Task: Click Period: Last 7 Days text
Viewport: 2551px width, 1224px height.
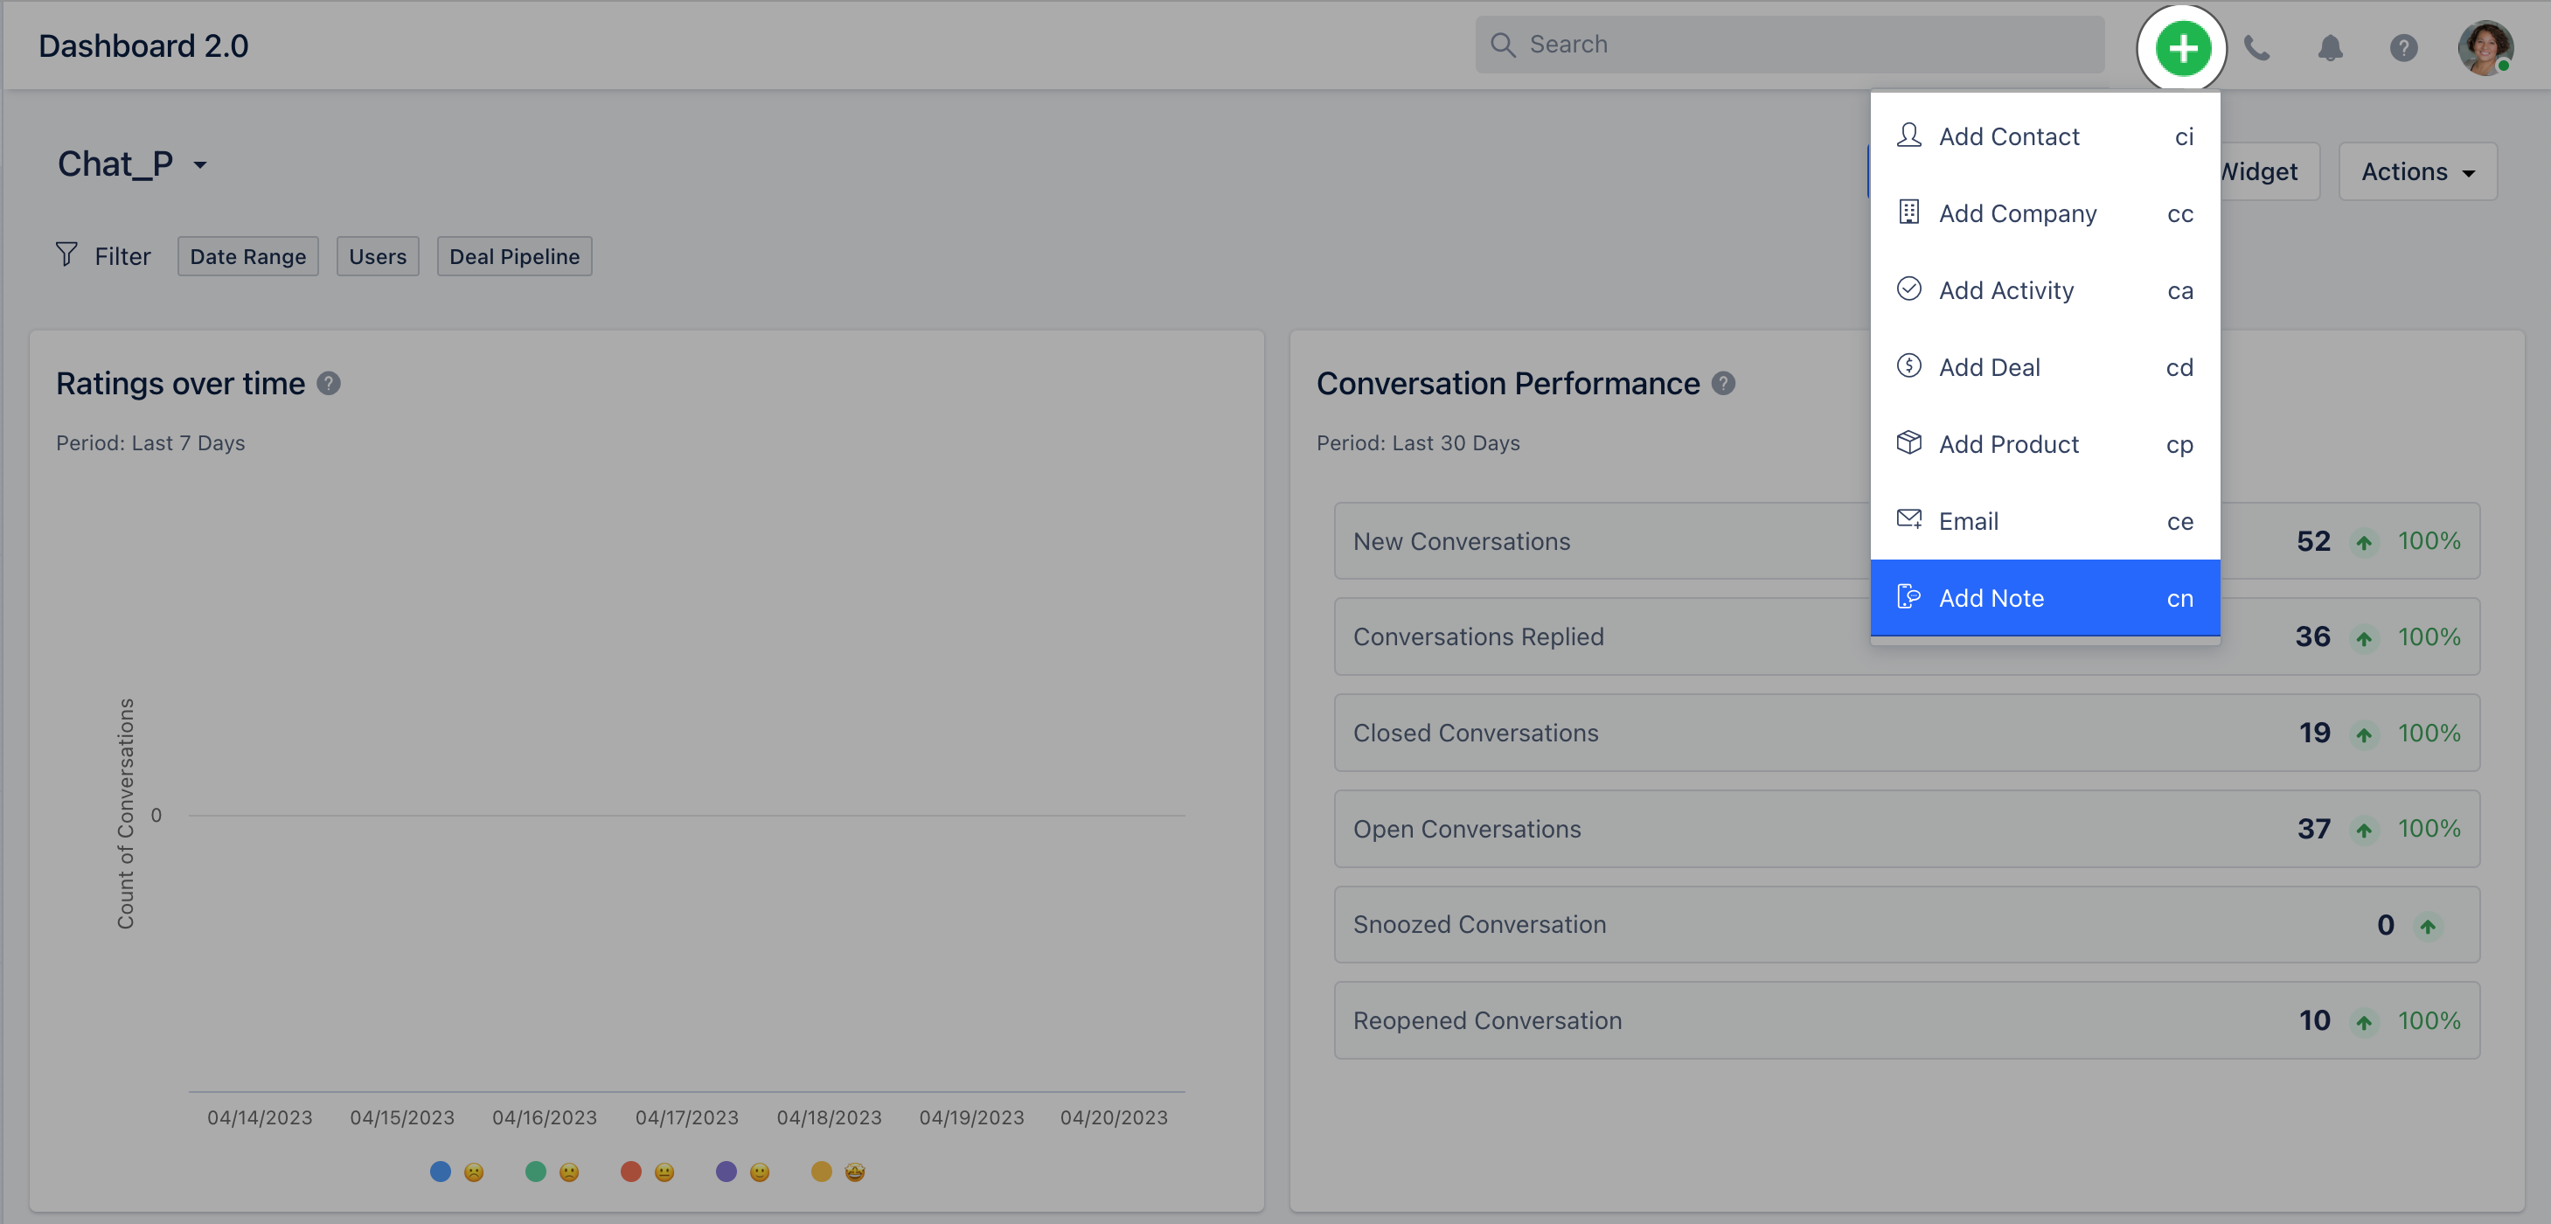Action: click(x=150, y=443)
